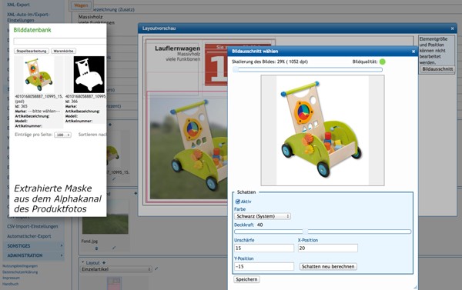Open the Farbe Schwarz (System) dropdown

pos(263,216)
